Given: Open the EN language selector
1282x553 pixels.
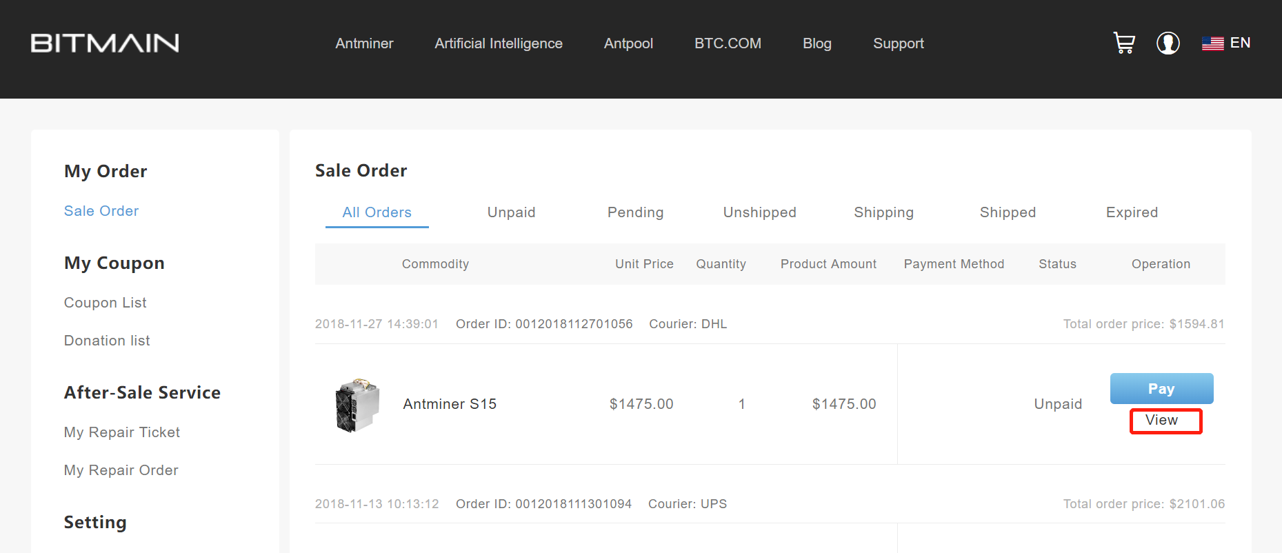Looking at the screenshot, I should click(1240, 42).
